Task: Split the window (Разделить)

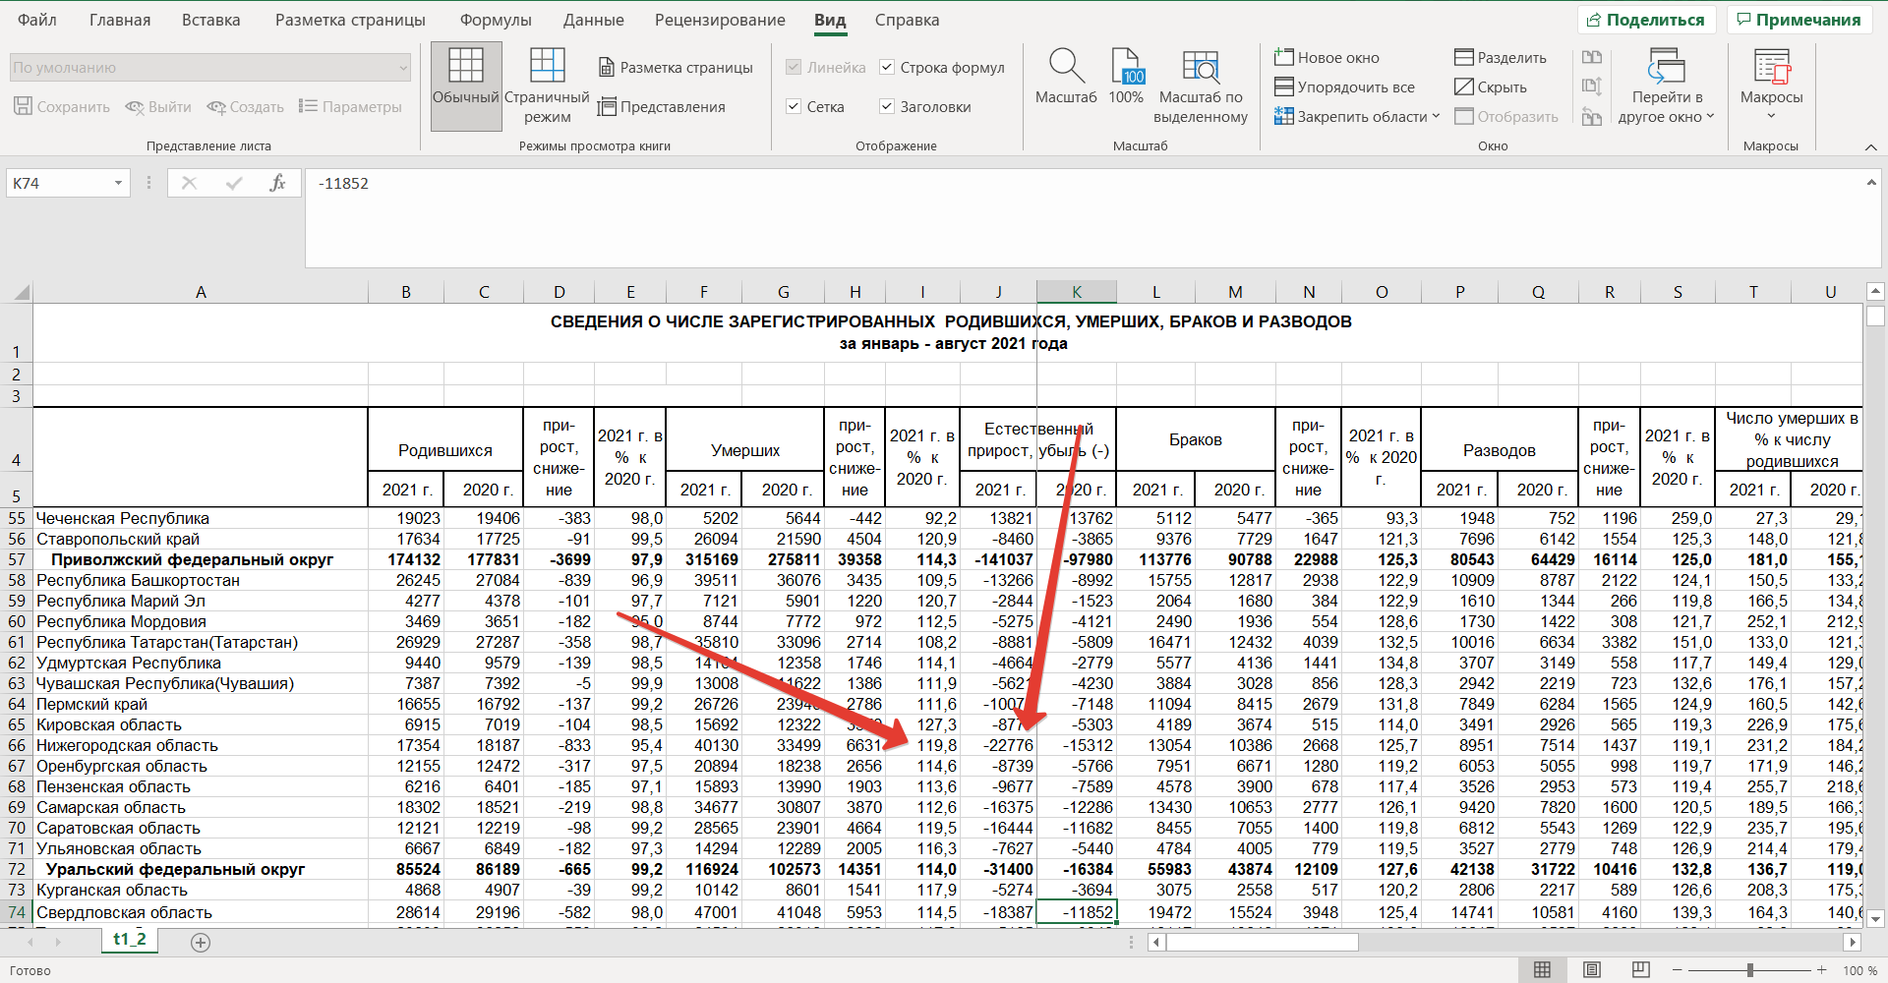Action: click(x=1501, y=58)
